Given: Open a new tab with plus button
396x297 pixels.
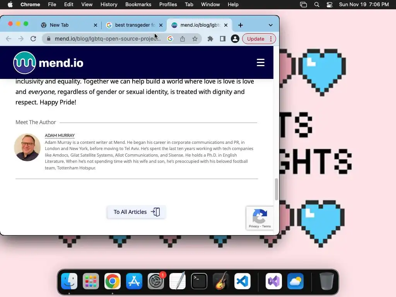Looking at the screenshot, I should pyautogui.click(x=241, y=25).
